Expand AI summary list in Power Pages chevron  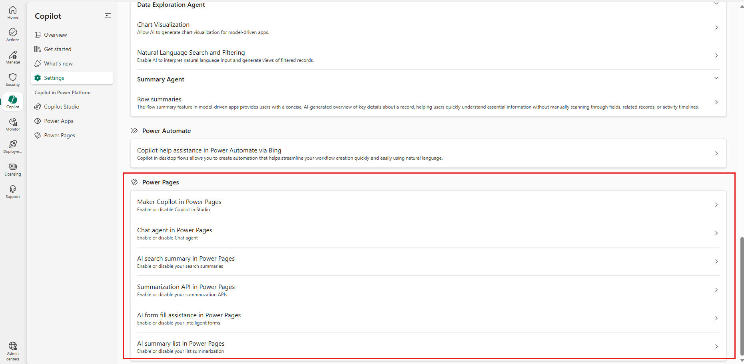[x=716, y=346]
